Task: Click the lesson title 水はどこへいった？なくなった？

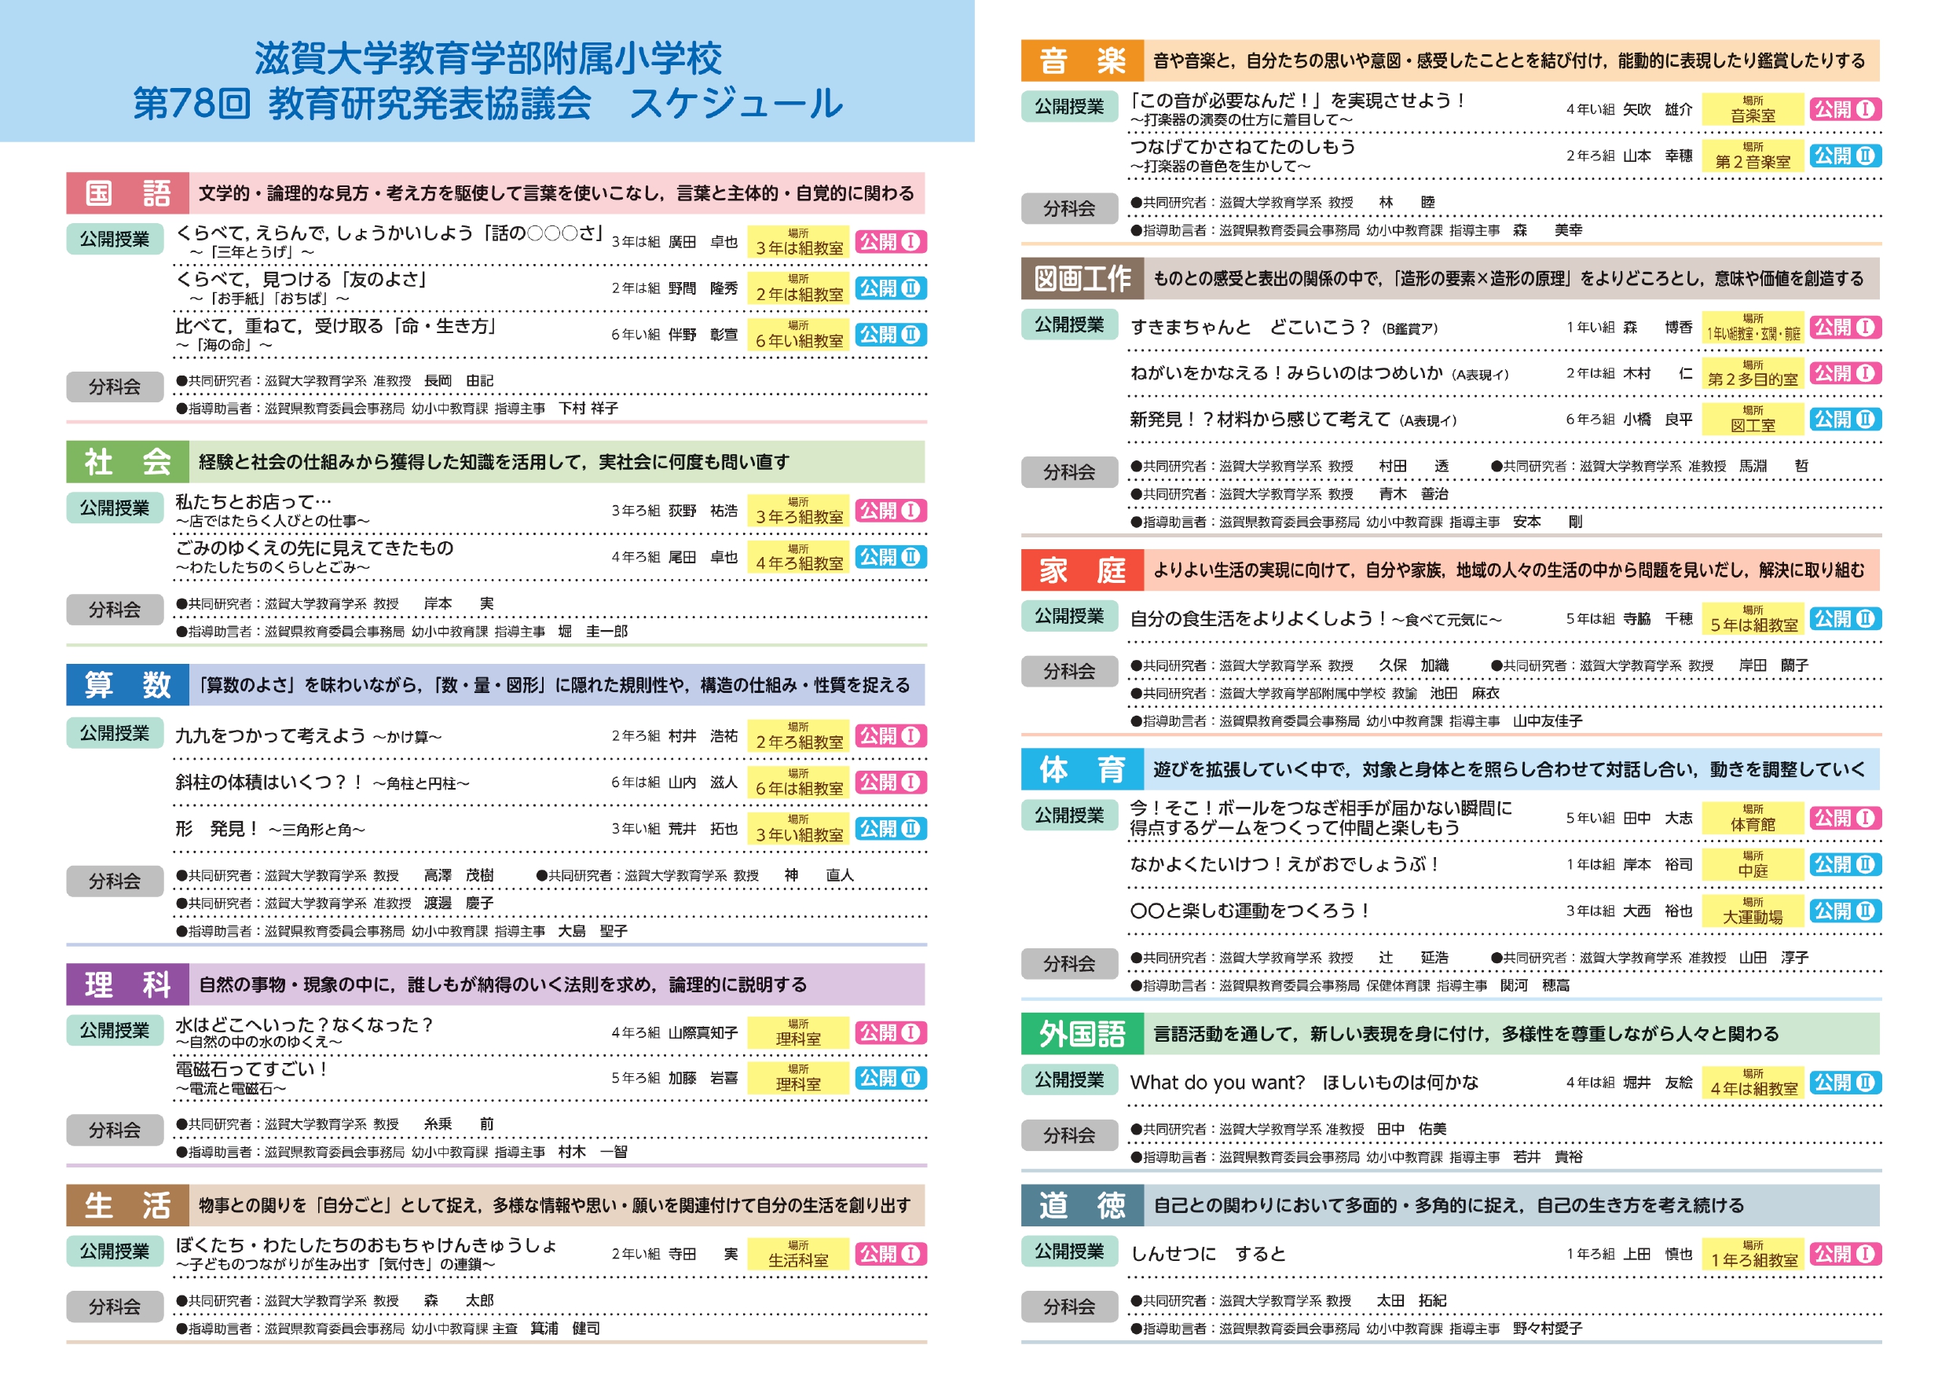Action: point(304,1026)
